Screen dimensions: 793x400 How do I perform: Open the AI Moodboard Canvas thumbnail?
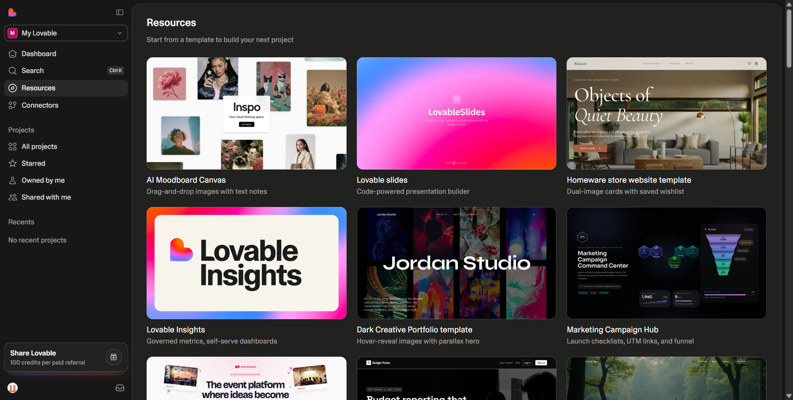click(247, 113)
